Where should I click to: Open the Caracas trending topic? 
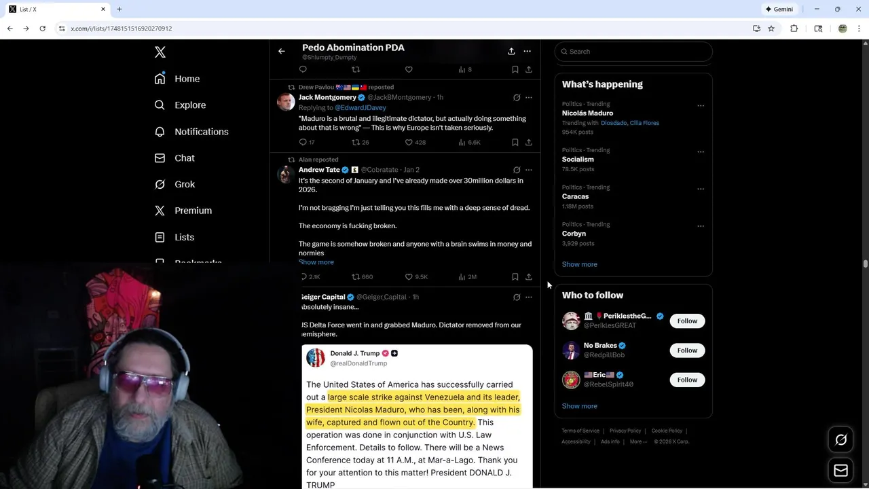click(575, 197)
